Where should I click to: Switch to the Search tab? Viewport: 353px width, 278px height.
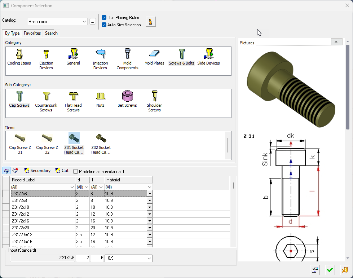pos(51,33)
